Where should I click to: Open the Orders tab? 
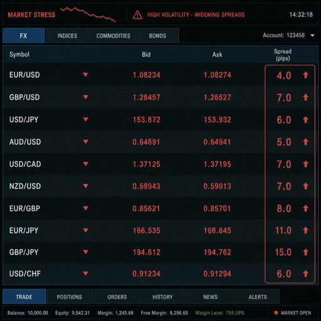click(117, 297)
